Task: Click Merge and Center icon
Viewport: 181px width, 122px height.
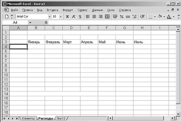Action: coord(107,16)
